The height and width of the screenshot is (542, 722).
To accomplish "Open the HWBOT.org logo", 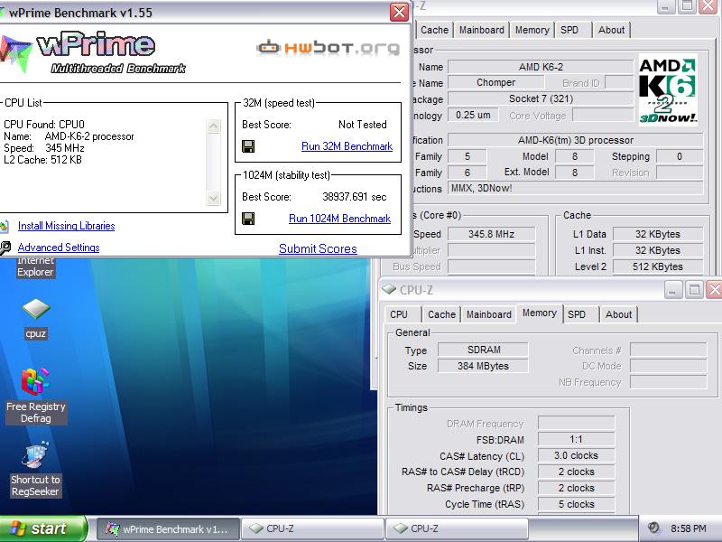I will click(x=328, y=48).
